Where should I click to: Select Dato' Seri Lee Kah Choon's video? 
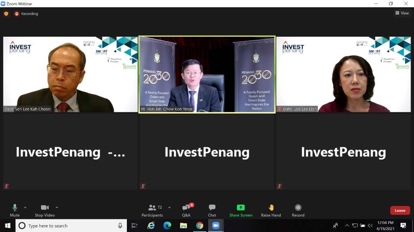pyautogui.click(x=71, y=75)
